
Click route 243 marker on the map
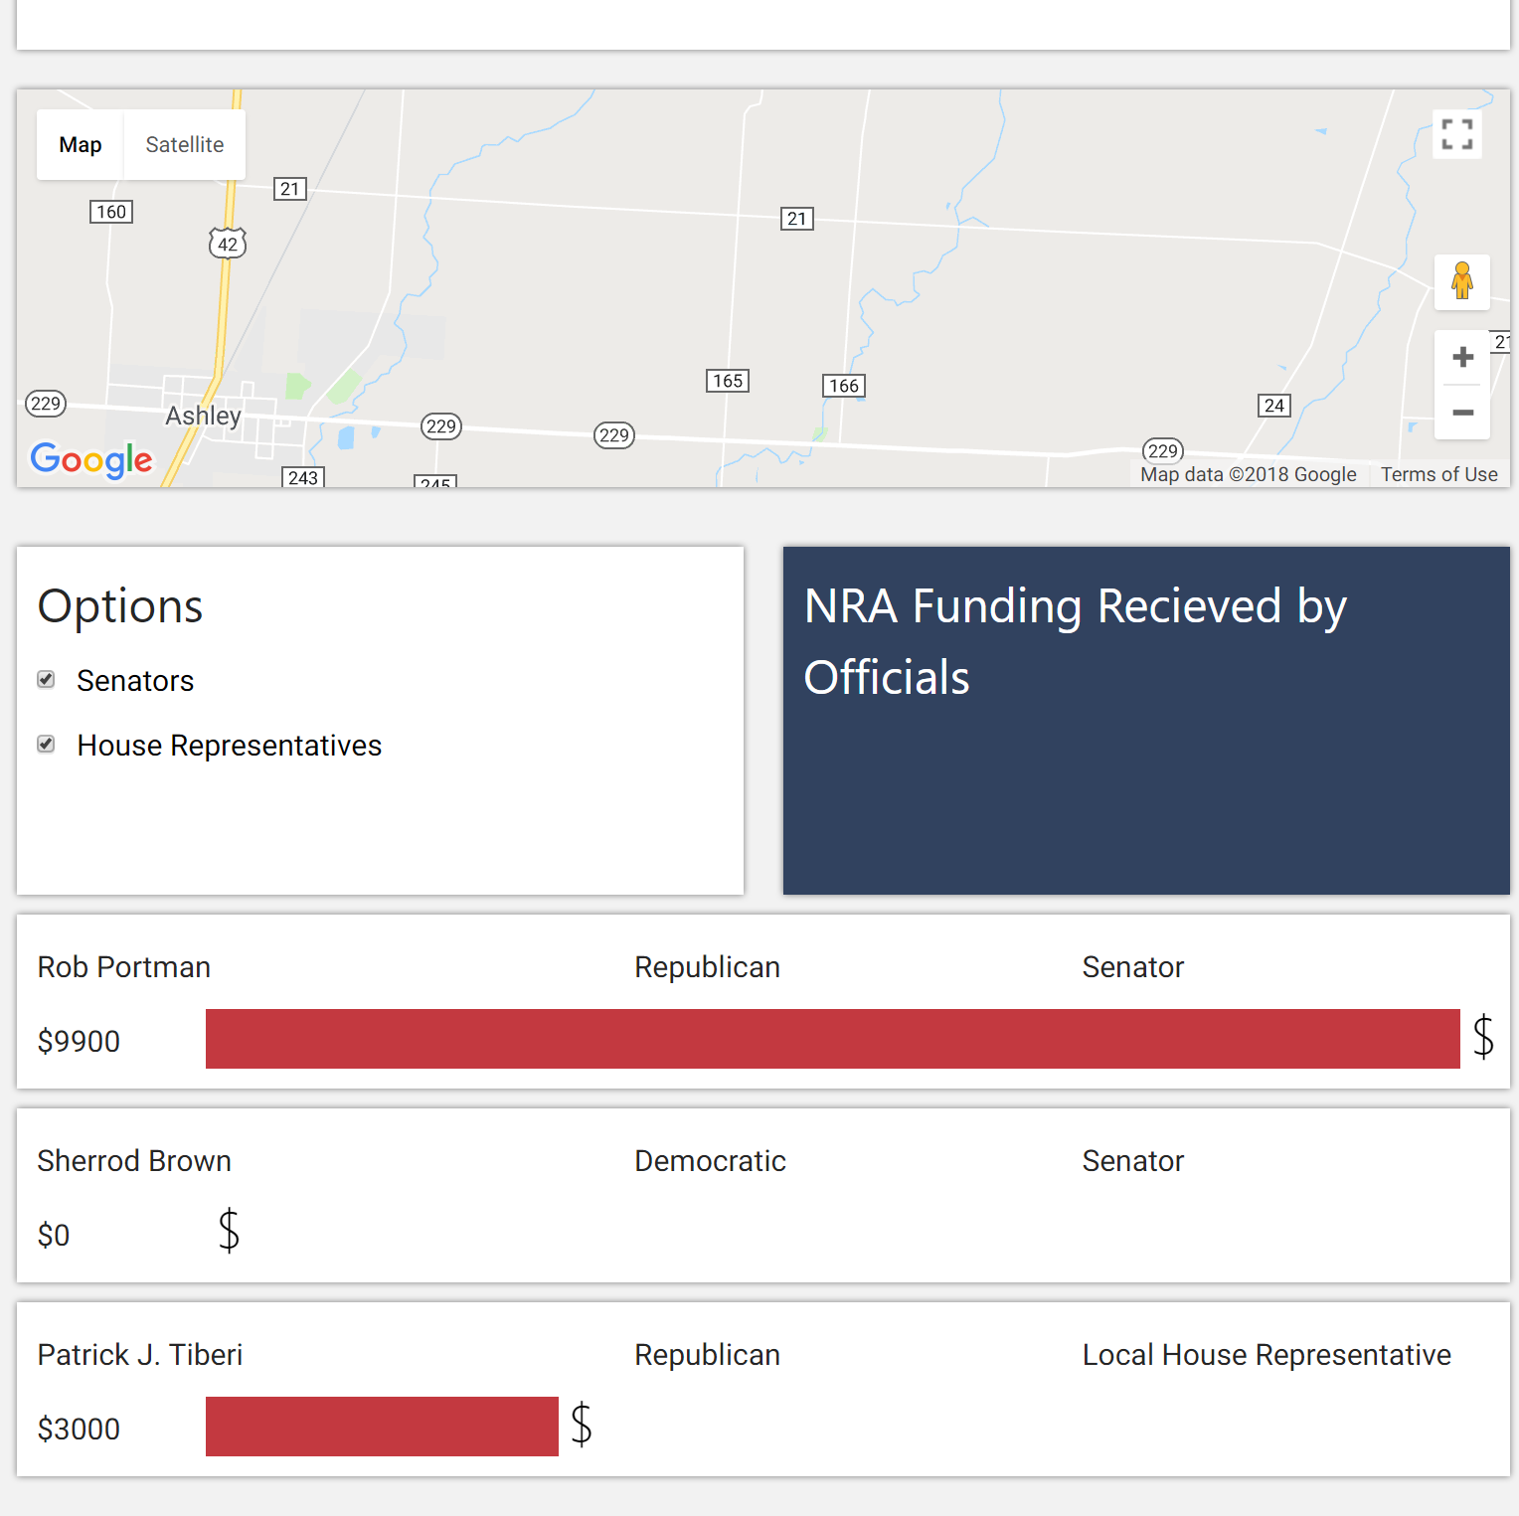click(x=303, y=477)
